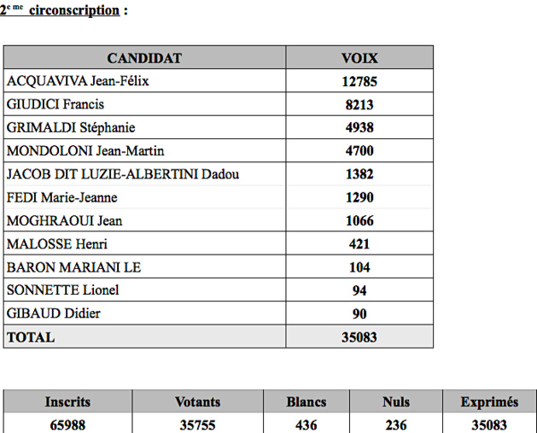Select the ACQUAVIVA Jean-Félix candidate cell

tap(83, 82)
